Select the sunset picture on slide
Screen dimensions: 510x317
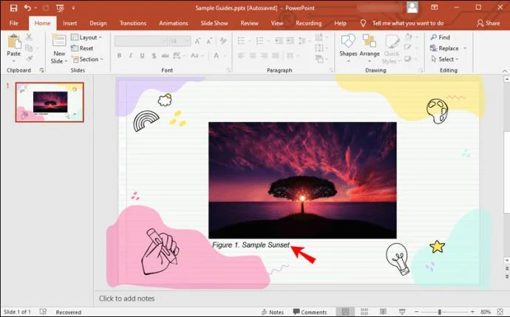click(x=302, y=180)
